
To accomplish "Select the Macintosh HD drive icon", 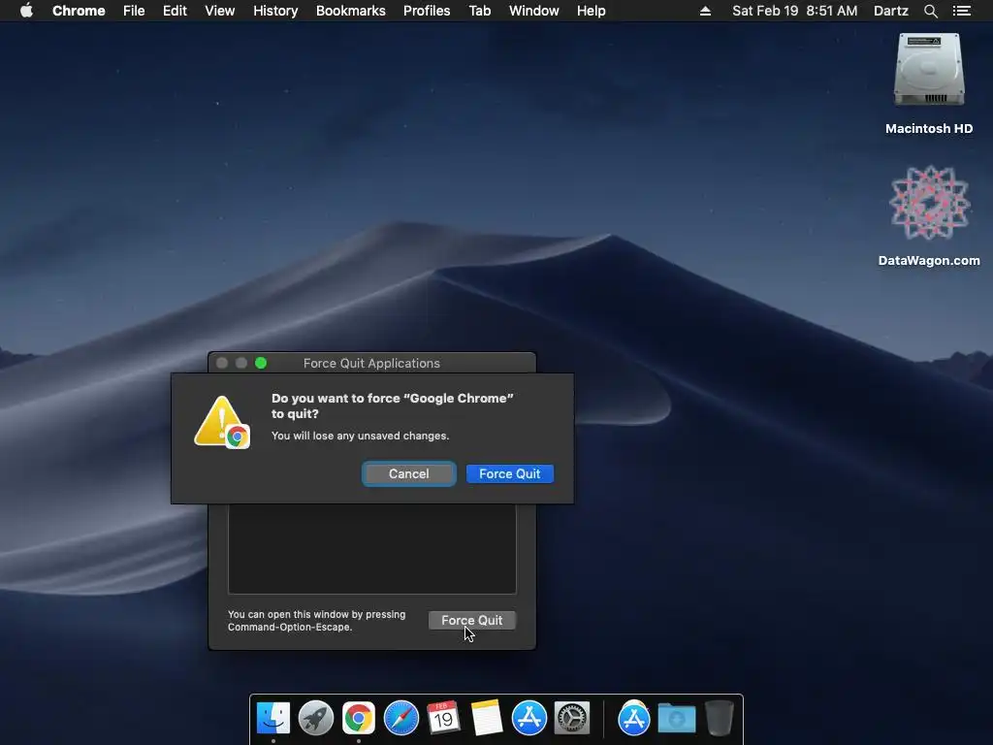I will [x=929, y=70].
